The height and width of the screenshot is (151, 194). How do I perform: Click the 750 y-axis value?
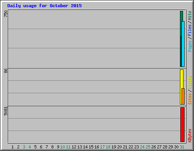click(6, 14)
